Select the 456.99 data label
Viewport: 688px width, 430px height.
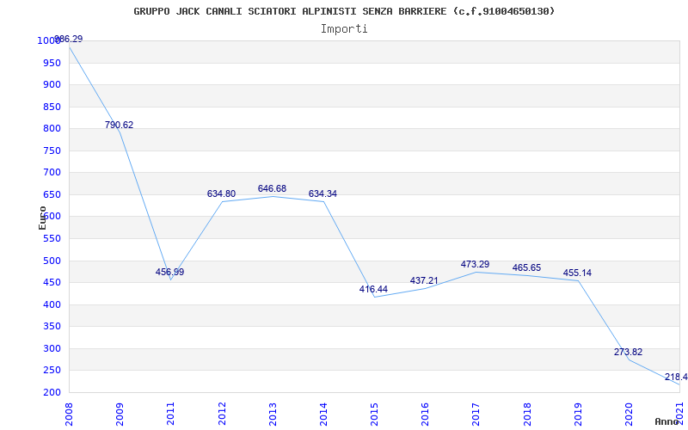169,272
